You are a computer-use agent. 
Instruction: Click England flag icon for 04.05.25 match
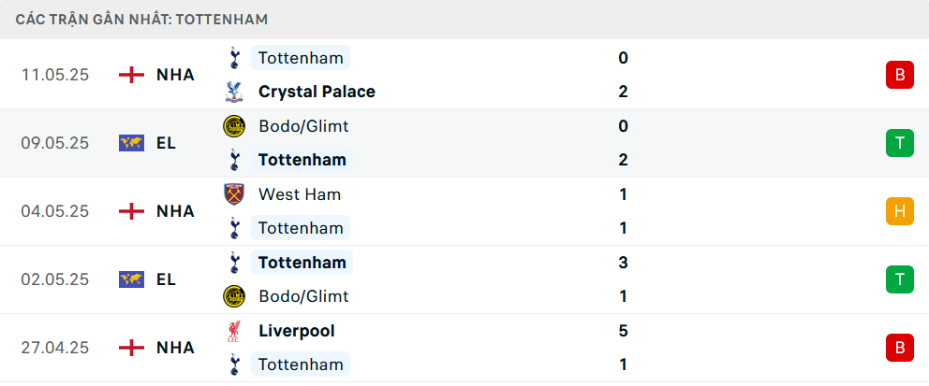[131, 211]
